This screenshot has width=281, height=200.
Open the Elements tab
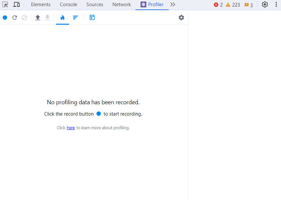coord(41,5)
